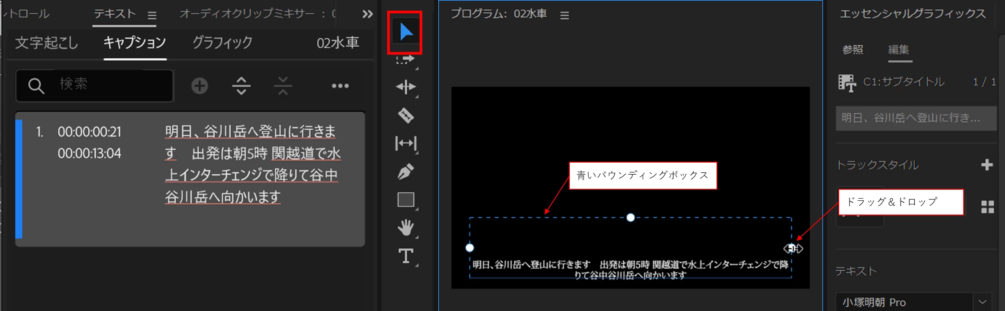Select the Razor tool
This screenshot has width=1005, height=311.
[x=406, y=116]
